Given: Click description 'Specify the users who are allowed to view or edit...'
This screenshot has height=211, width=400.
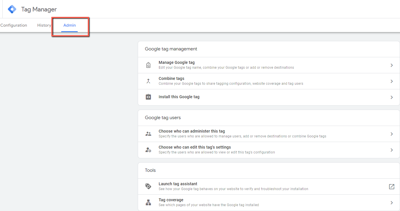Looking at the screenshot, I should point(217,152).
